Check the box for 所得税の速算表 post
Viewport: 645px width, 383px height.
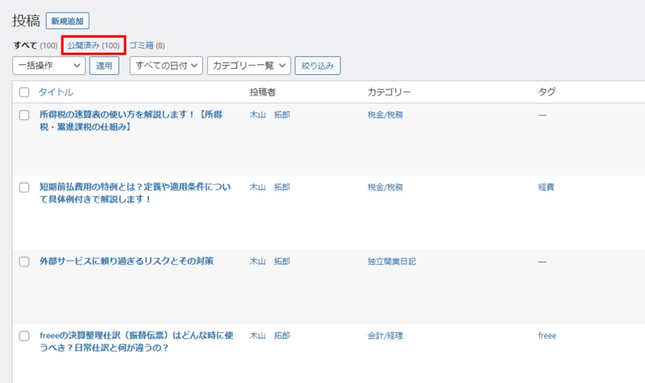[x=25, y=115]
